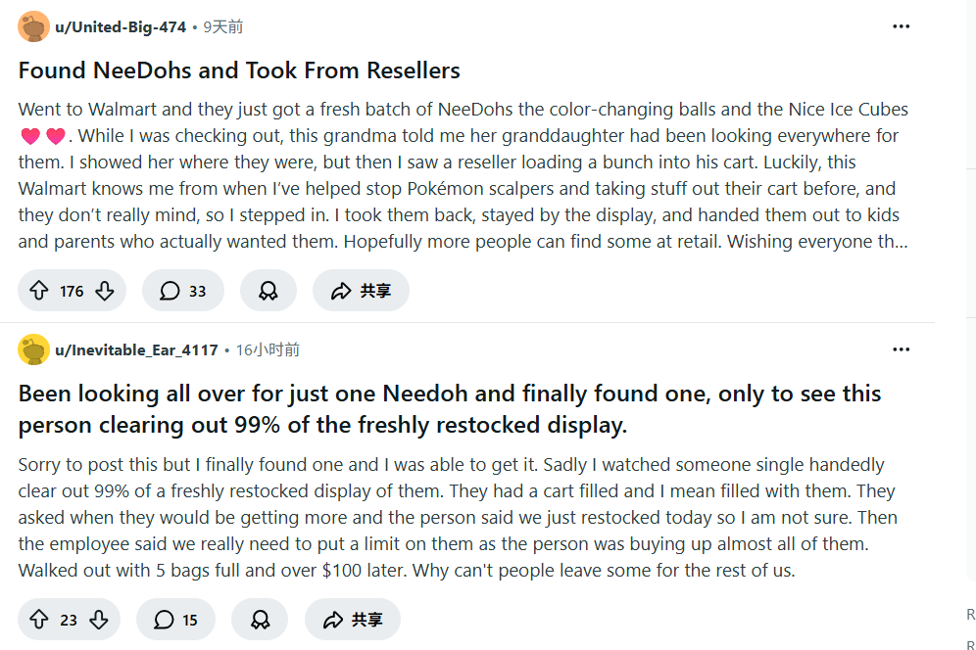Click the United-Big-474 user avatar
The width and height of the screenshot is (976, 650).
[x=33, y=26]
